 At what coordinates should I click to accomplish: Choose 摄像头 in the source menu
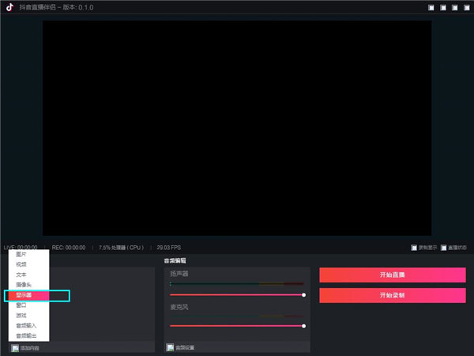click(24, 285)
